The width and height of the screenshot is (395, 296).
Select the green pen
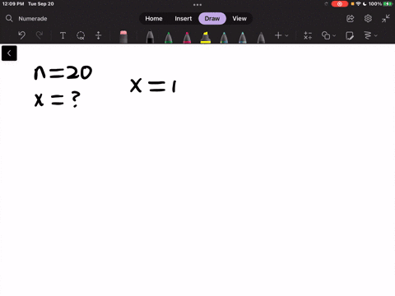169,37
